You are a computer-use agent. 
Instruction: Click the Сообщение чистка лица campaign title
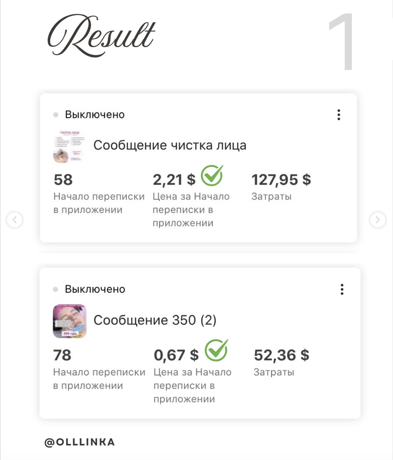170,145
